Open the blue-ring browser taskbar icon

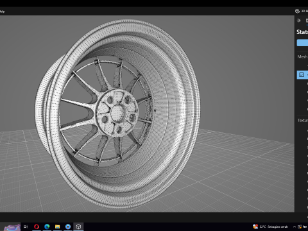coord(68,227)
